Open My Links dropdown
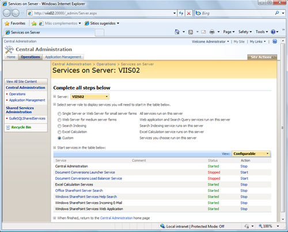The image size is (288, 232). click(x=257, y=41)
